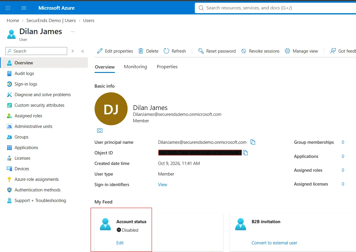The width and height of the screenshot is (356, 252).
Task: Copy the Object ID value
Action: tap(245, 153)
